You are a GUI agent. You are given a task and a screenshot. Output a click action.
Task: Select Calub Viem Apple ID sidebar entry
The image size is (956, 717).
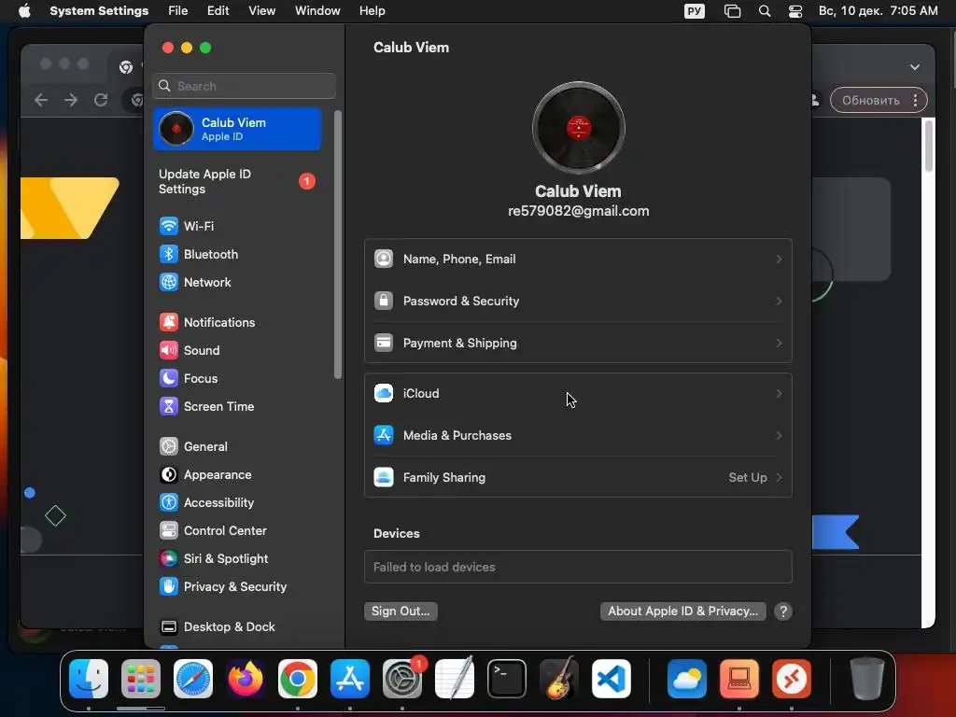click(x=237, y=129)
